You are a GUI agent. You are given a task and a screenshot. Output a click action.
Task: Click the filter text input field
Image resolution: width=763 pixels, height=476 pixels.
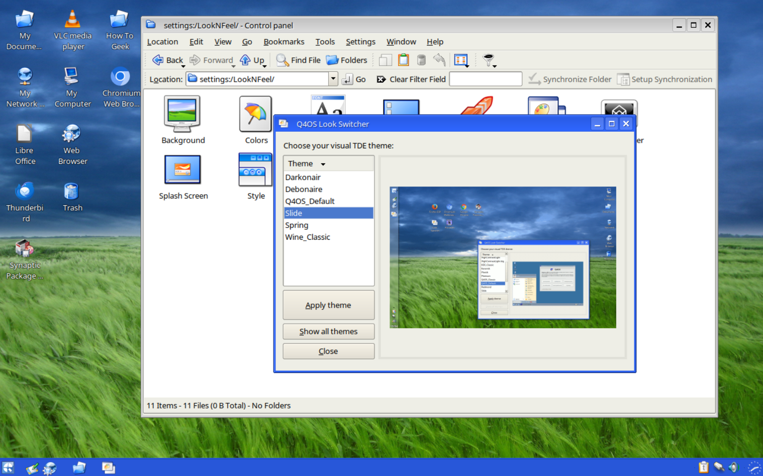[x=486, y=79]
